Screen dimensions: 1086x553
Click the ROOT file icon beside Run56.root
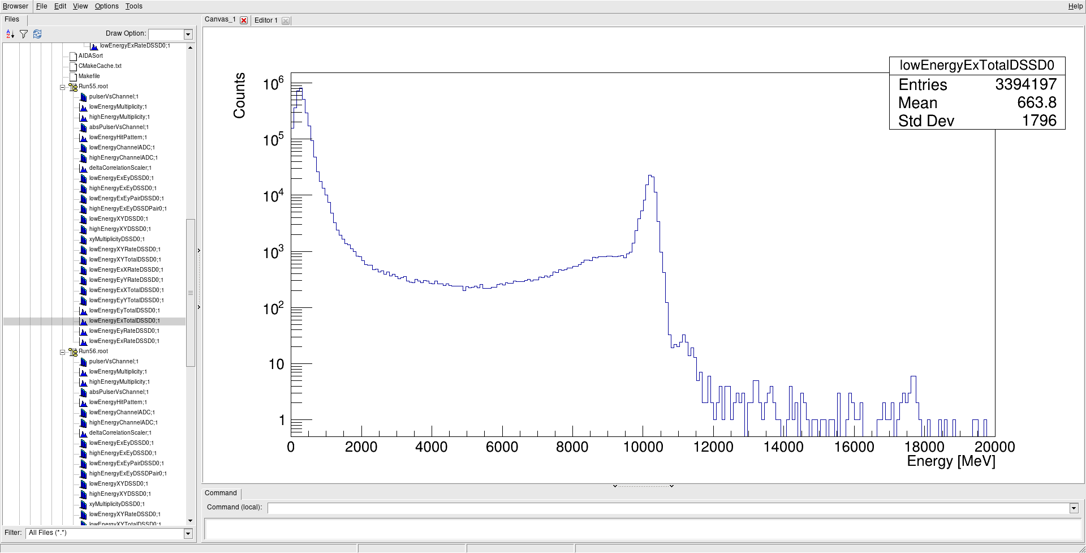(73, 351)
